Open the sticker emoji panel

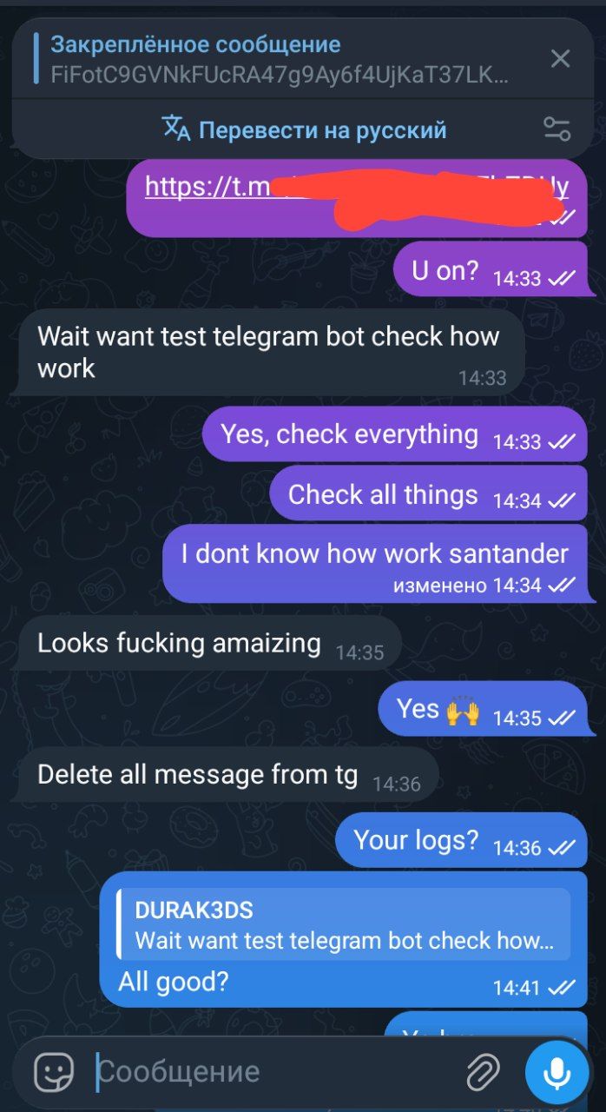(54, 1072)
